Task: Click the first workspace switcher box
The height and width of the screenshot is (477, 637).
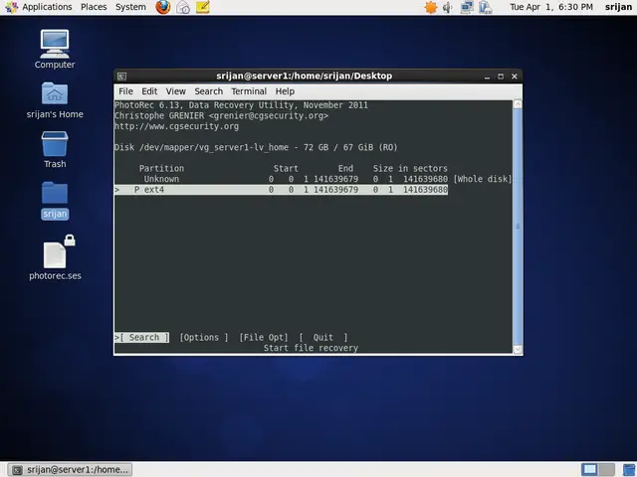Action: coord(589,469)
